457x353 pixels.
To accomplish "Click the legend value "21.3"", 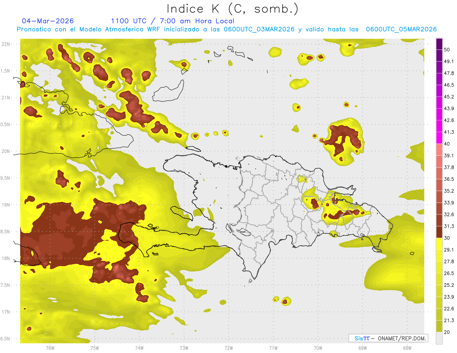I will coord(449,320).
